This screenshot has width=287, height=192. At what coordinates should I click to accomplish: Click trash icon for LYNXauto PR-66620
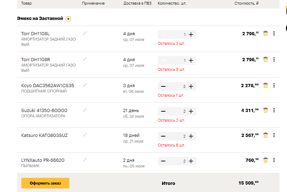click(x=265, y=160)
